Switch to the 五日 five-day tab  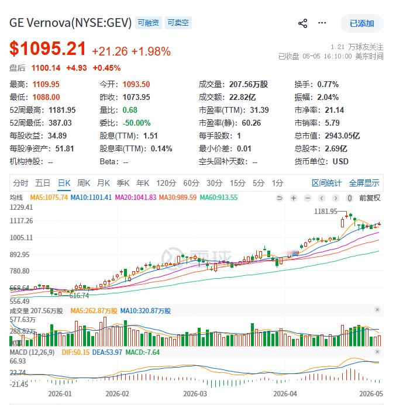(x=43, y=183)
